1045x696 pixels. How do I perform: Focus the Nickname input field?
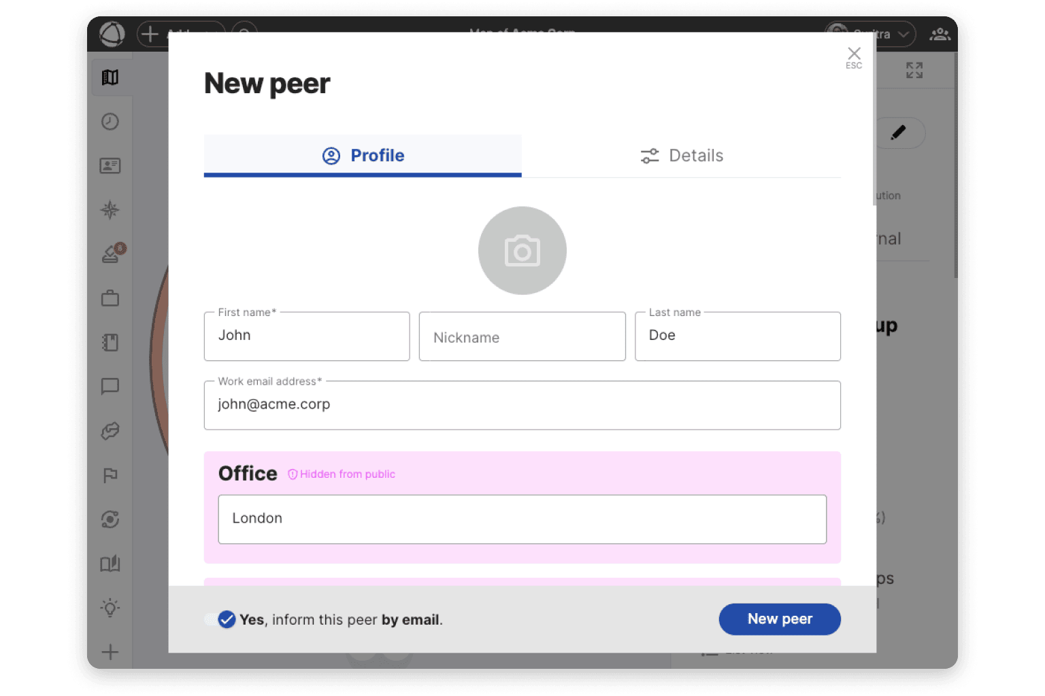coord(522,337)
